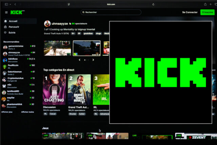The height and width of the screenshot is (145, 217).
Task: Click the green KICK logo in header
Action: [16, 12]
